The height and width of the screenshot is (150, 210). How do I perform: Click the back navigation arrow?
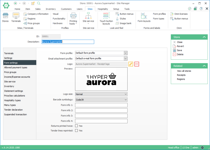(x=15, y=3)
